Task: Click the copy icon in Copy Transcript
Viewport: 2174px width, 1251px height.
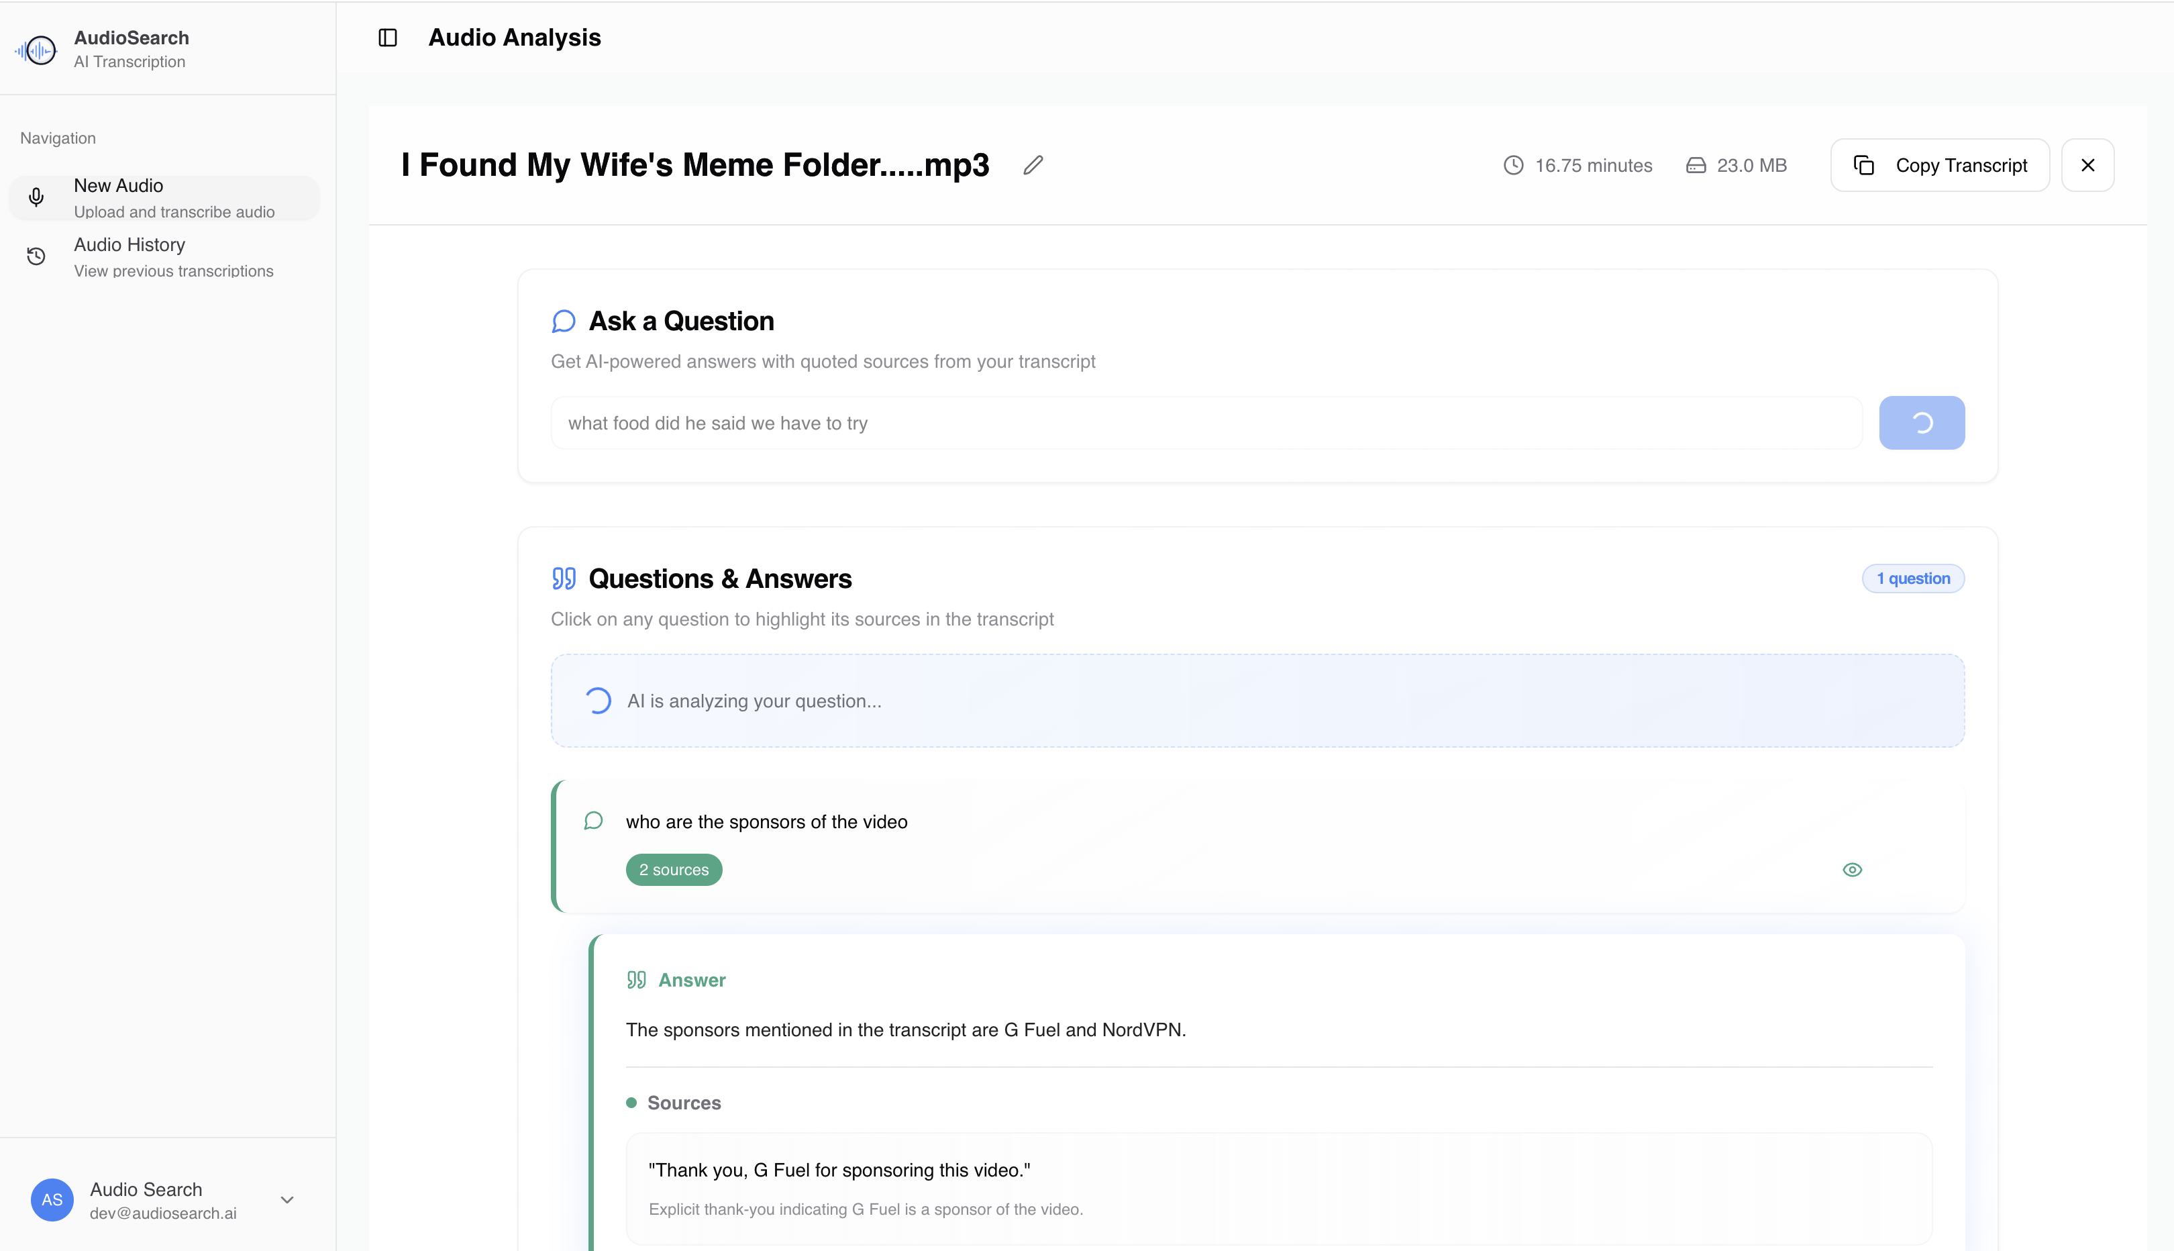Action: (x=1864, y=165)
